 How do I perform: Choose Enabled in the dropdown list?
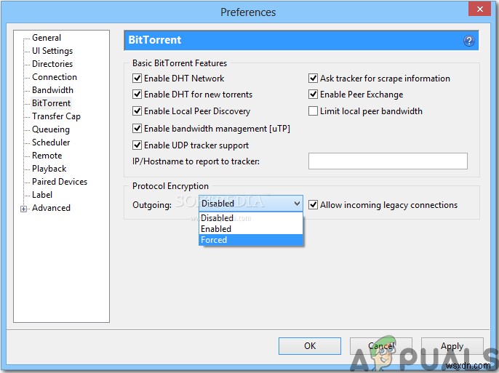pyautogui.click(x=251, y=229)
